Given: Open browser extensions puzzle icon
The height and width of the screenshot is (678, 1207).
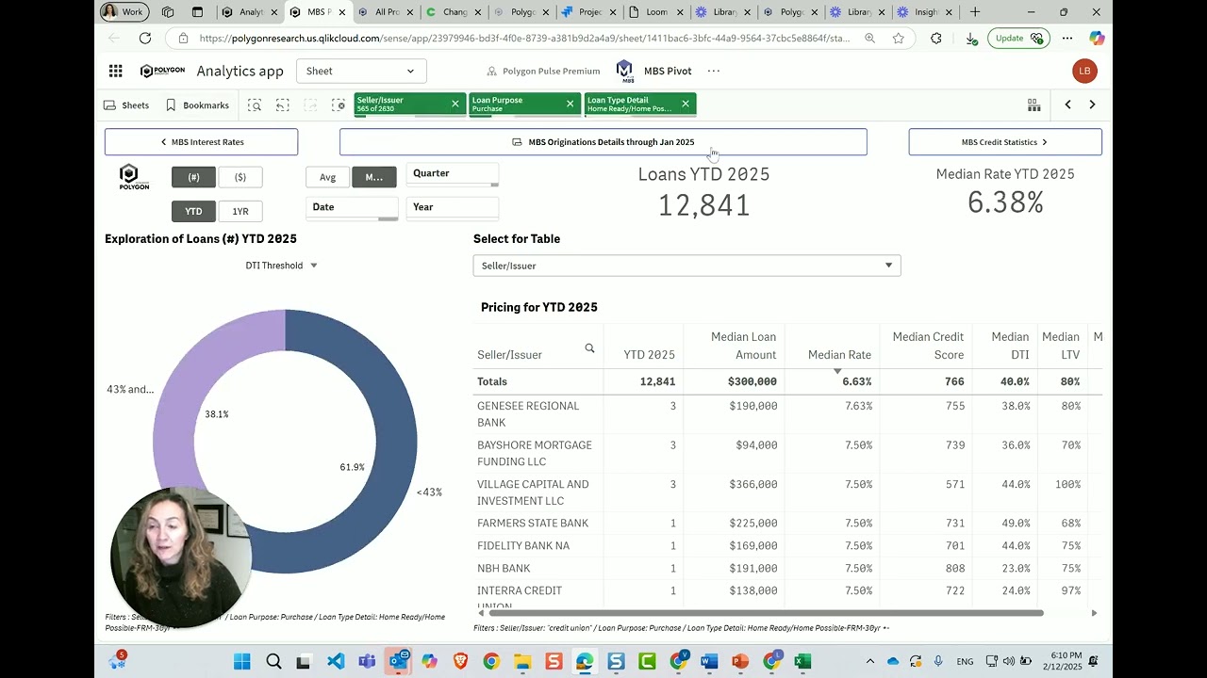Looking at the screenshot, I should click(x=935, y=39).
